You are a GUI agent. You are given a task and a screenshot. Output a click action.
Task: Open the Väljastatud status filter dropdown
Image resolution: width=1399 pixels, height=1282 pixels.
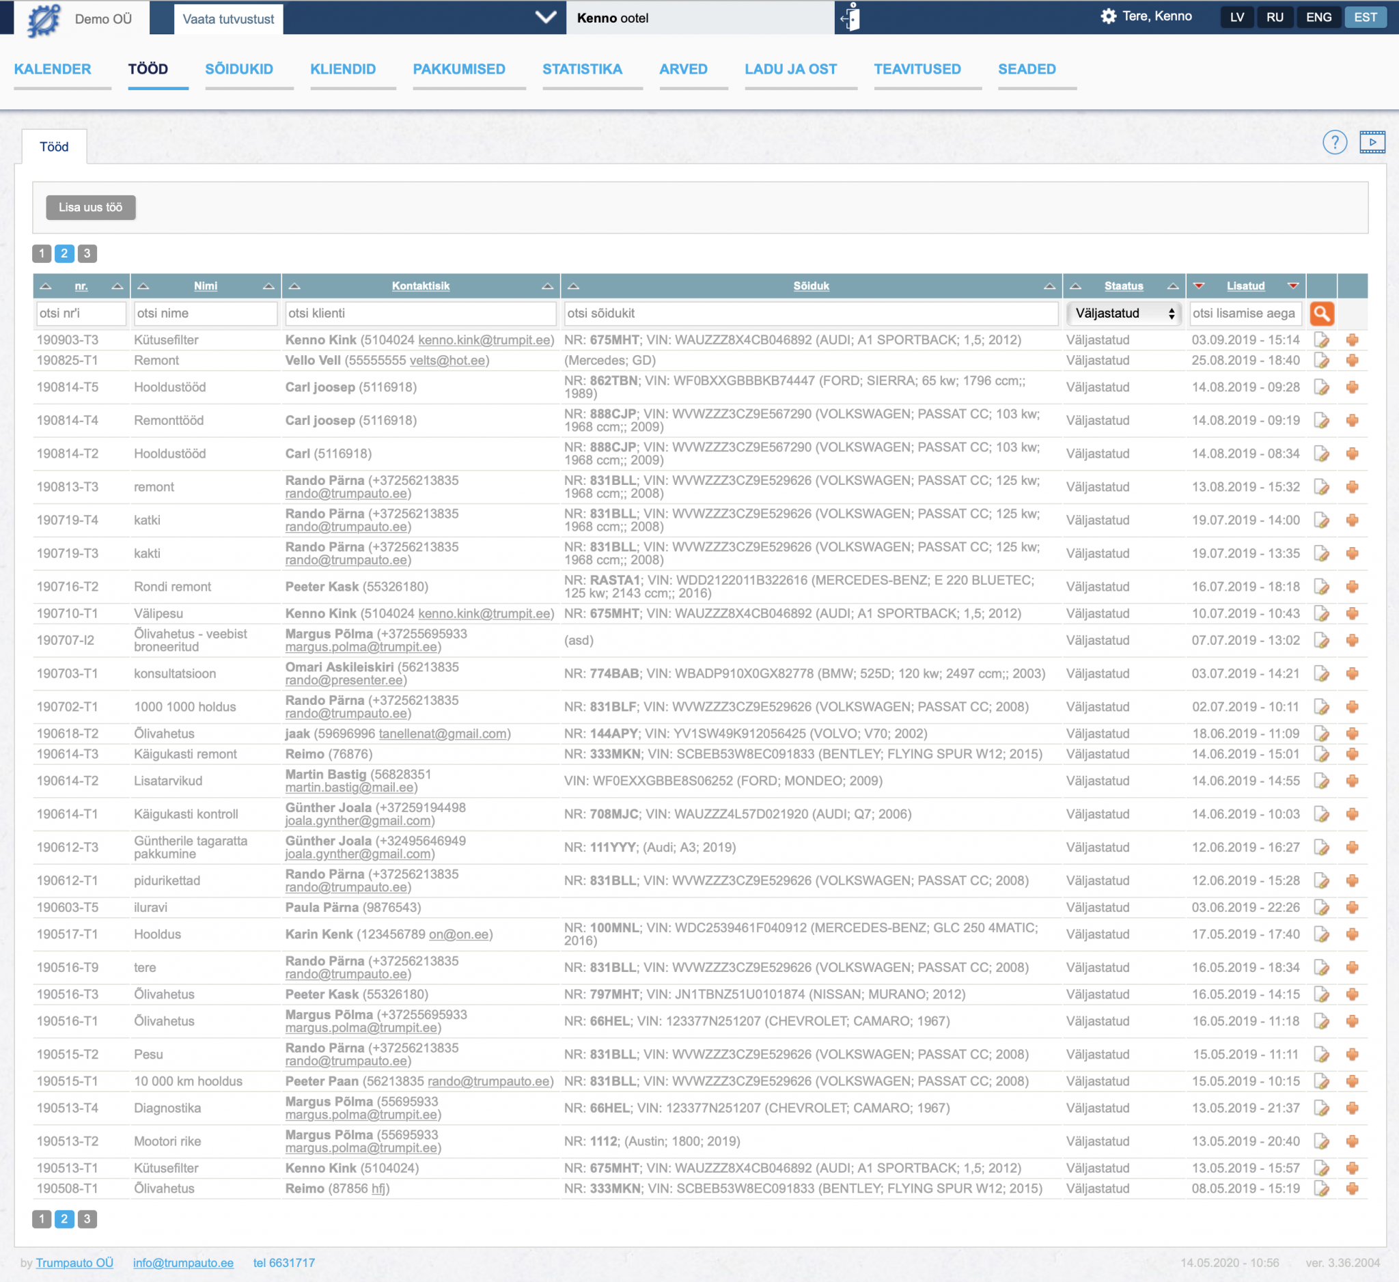(1124, 313)
